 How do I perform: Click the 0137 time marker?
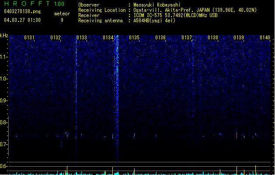(x=187, y=38)
